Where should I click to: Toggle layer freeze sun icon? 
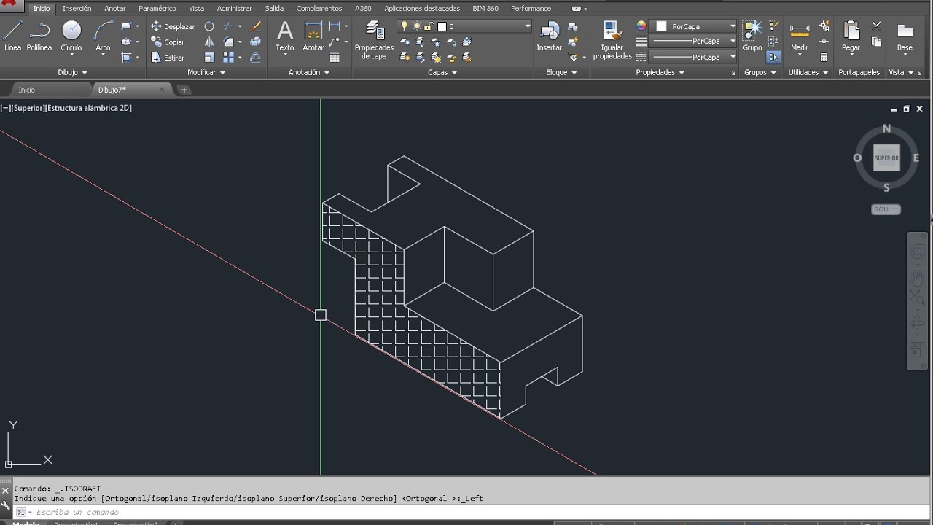417,26
